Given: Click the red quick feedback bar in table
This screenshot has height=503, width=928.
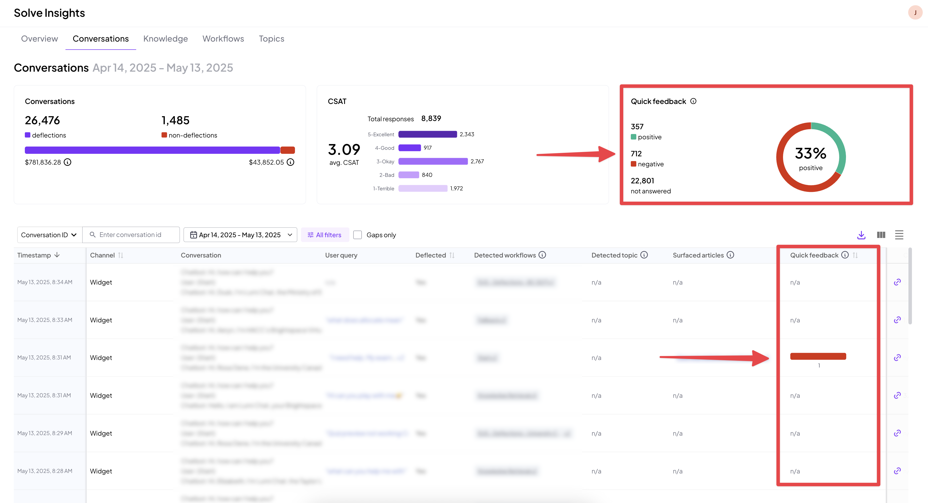Looking at the screenshot, I should pos(818,356).
